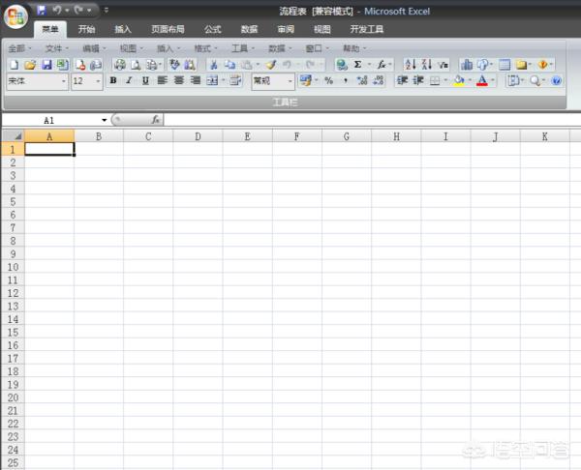The width and height of the screenshot is (581, 470).
Task: Click the Cut scissors icon
Action: pyautogui.click(x=214, y=65)
